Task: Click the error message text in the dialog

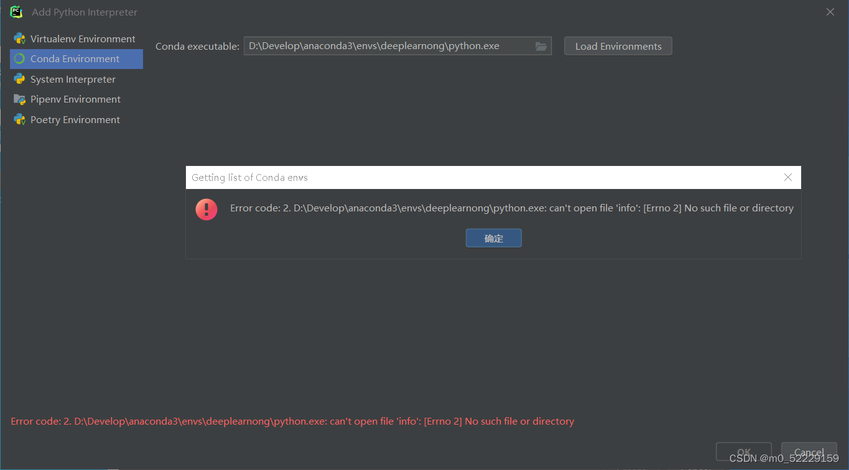Action: tap(512, 208)
